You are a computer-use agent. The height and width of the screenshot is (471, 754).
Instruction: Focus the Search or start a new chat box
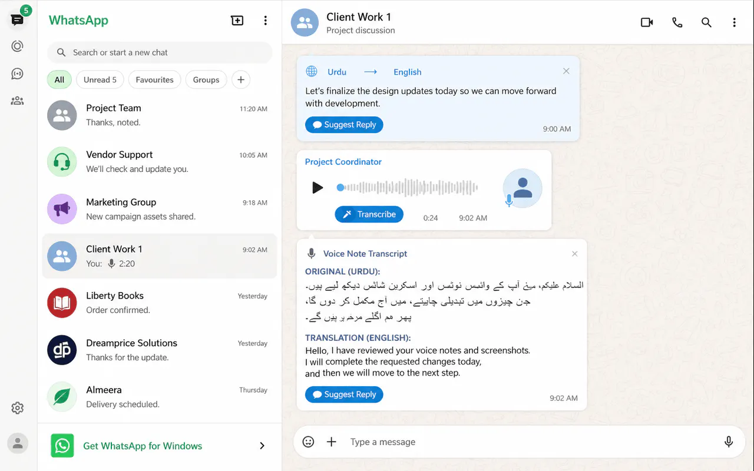[160, 52]
